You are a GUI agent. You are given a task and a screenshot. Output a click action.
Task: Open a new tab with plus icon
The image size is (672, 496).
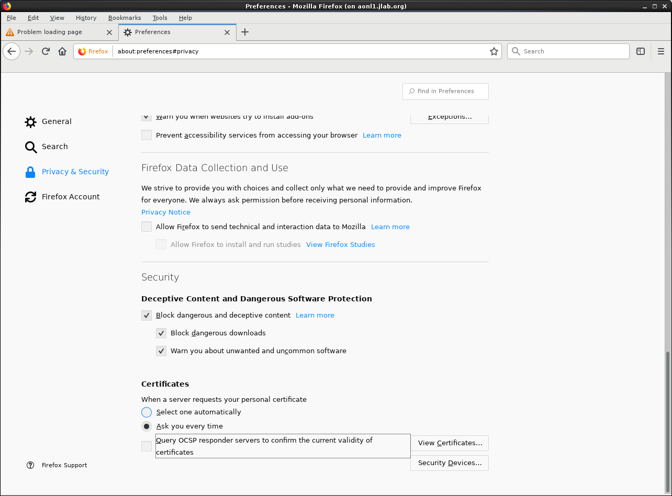(x=245, y=32)
